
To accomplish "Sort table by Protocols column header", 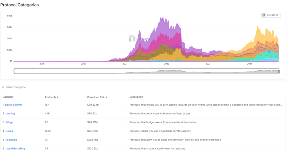I will point(51,97).
